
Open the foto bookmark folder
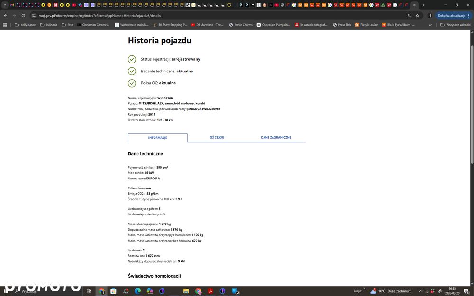67,25
